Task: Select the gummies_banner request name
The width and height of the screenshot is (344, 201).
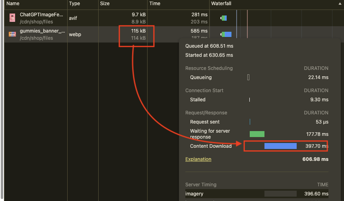Action: (x=42, y=31)
